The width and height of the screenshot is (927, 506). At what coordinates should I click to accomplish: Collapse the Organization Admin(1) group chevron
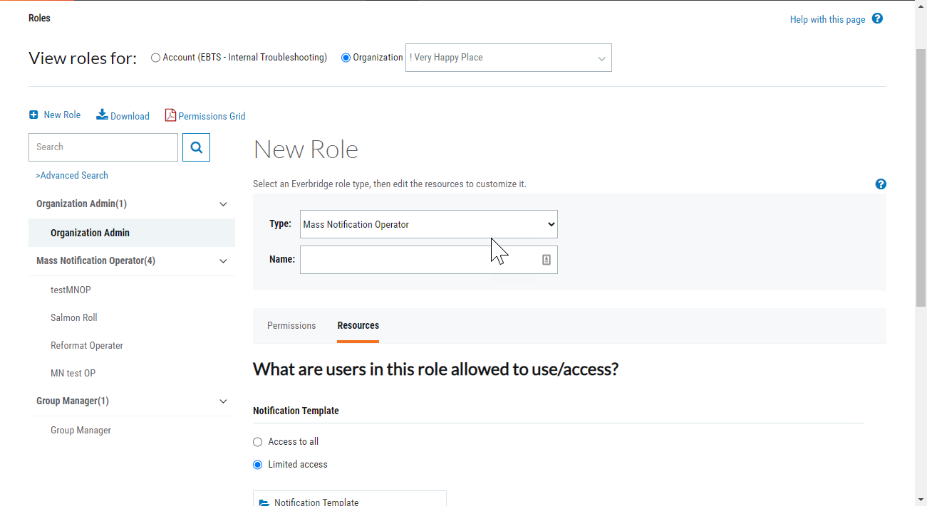223,204
